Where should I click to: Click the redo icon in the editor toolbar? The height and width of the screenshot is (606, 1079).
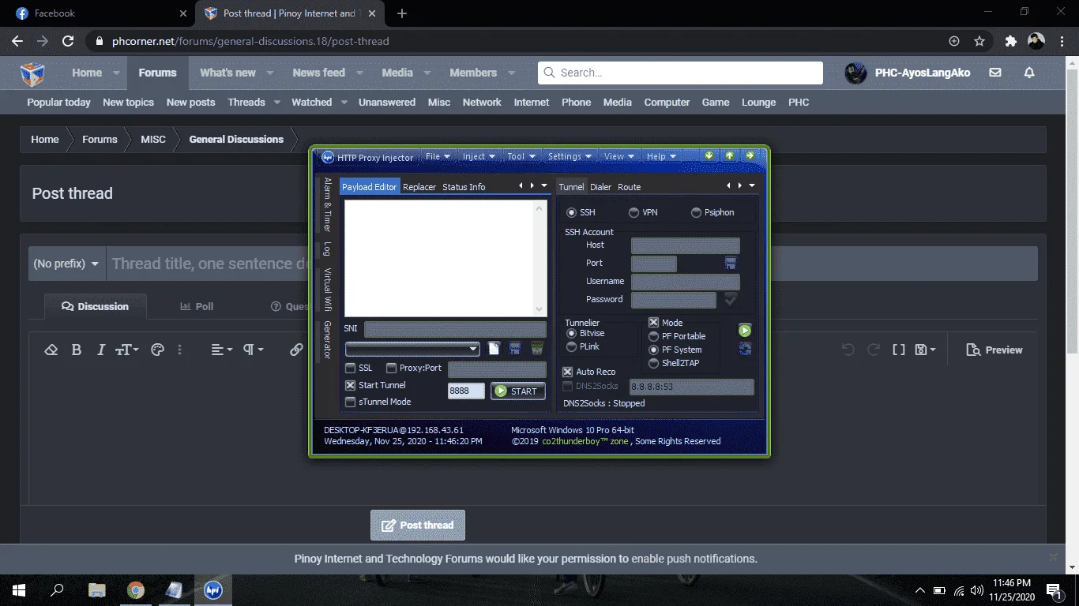[874, 350]
